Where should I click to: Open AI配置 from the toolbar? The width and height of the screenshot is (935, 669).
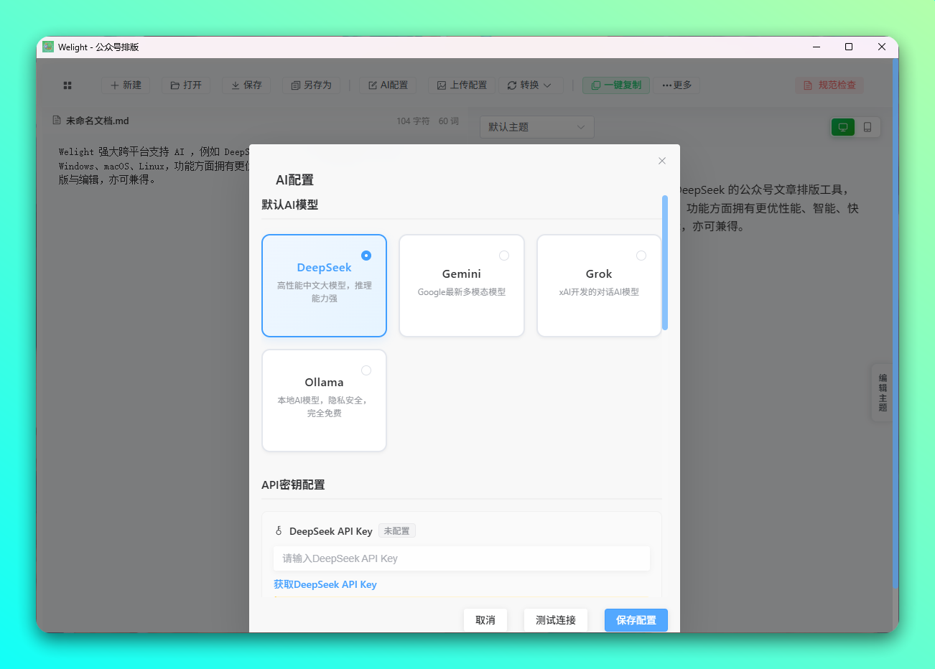click(x=388, y=85)
